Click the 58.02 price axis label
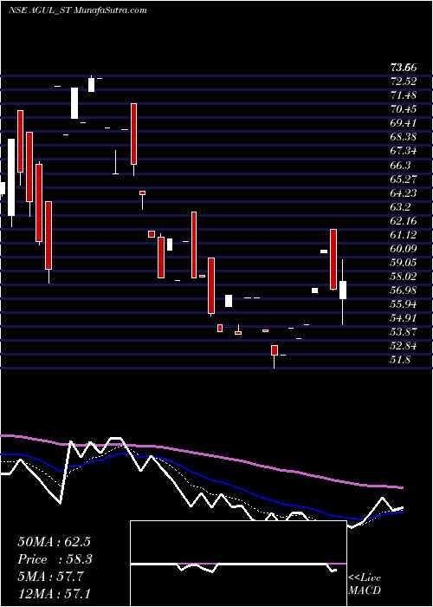 coord(404,277)
